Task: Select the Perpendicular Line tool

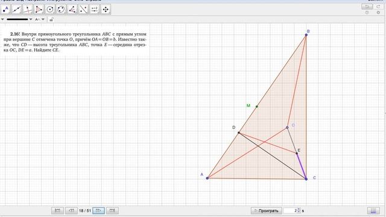Action: (x=28, y=10)
